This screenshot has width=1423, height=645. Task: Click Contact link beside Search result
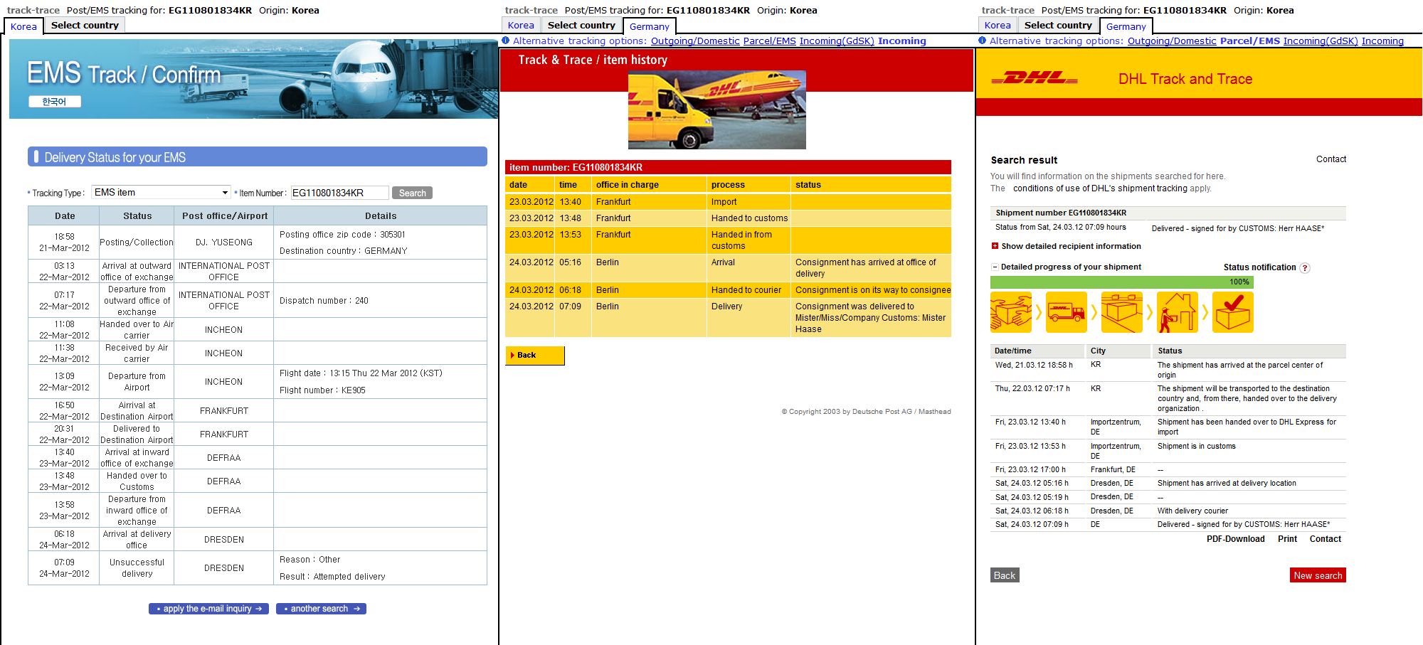pyautogui.click(x=1331, y=159)
